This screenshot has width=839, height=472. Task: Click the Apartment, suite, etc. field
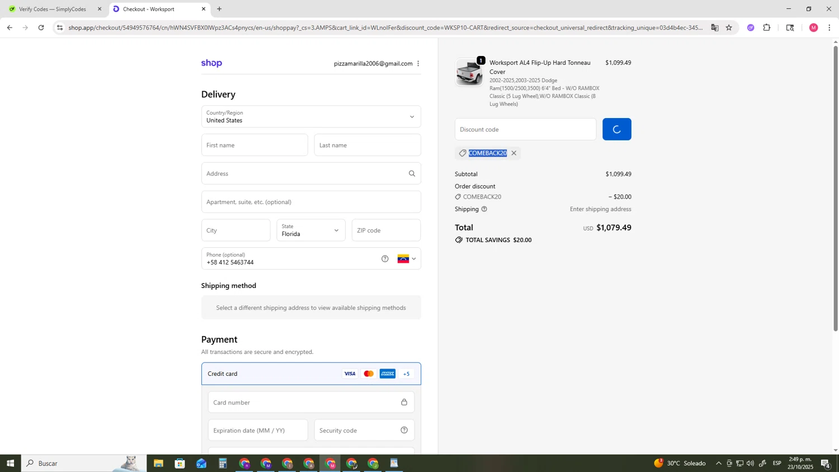(311, 202)
